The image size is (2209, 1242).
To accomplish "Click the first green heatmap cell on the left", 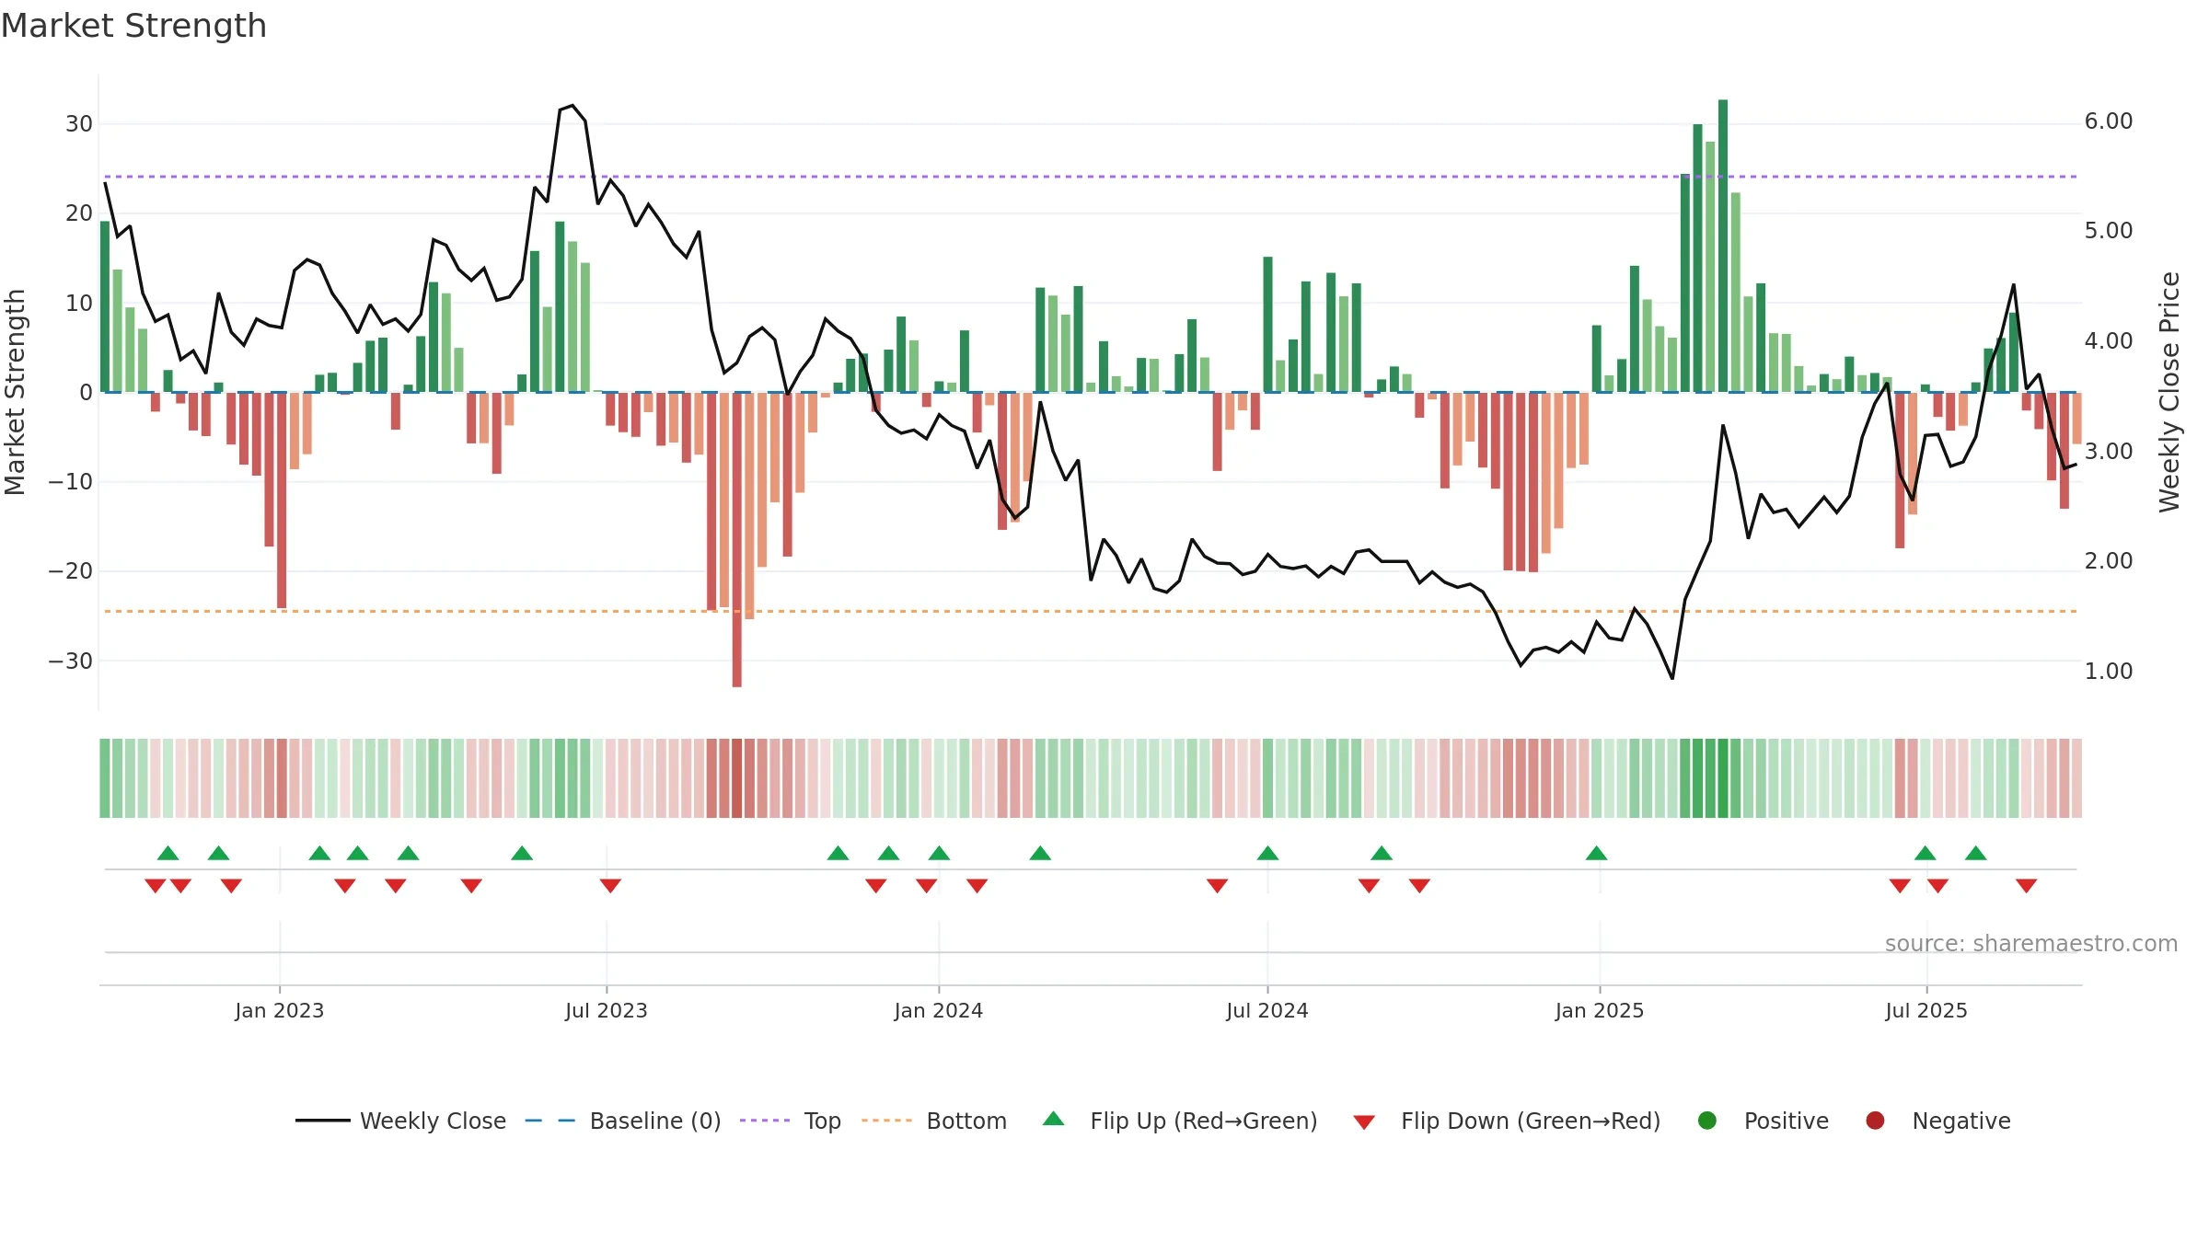I will pyautogui.click(x=105, y=778).
